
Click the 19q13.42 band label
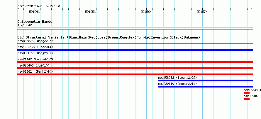tap(25, 25)
